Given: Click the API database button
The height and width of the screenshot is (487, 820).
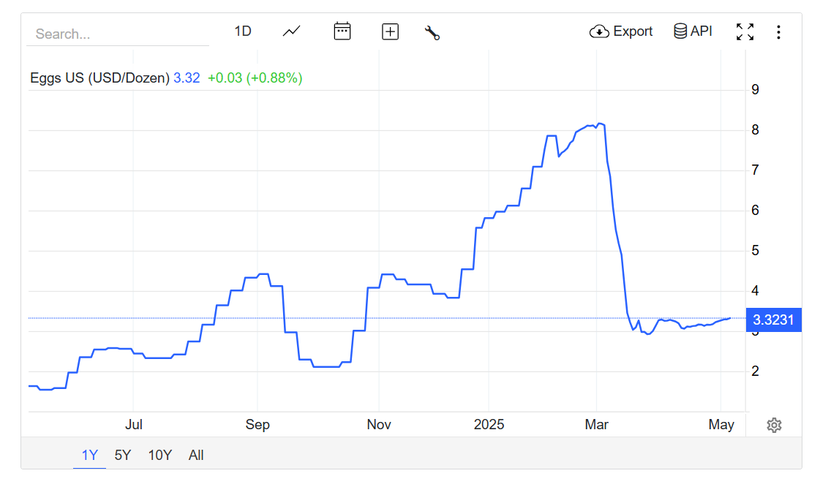Looking at the screenshot, I should pyautogui.click(x=693, y=31).
